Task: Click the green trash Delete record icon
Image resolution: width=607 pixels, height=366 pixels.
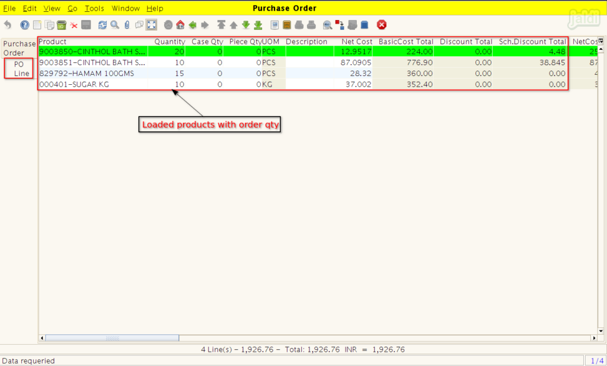Action: pyautogui.click(x=62, y=25)
